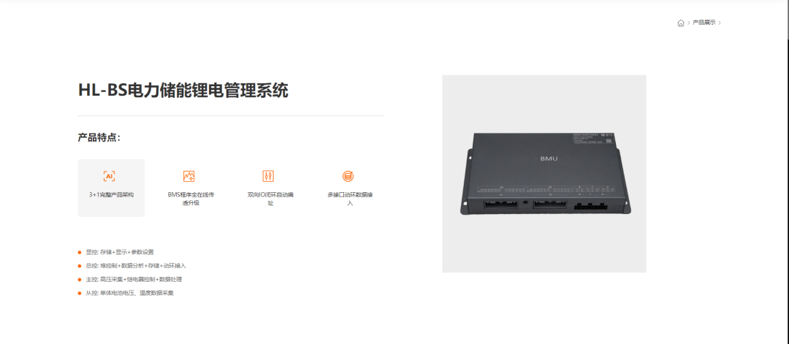Image resolution: width=789 pixels, height=344 pixels.
Task: Click the 产品特点 heading
Action: (x=99, y=138)
